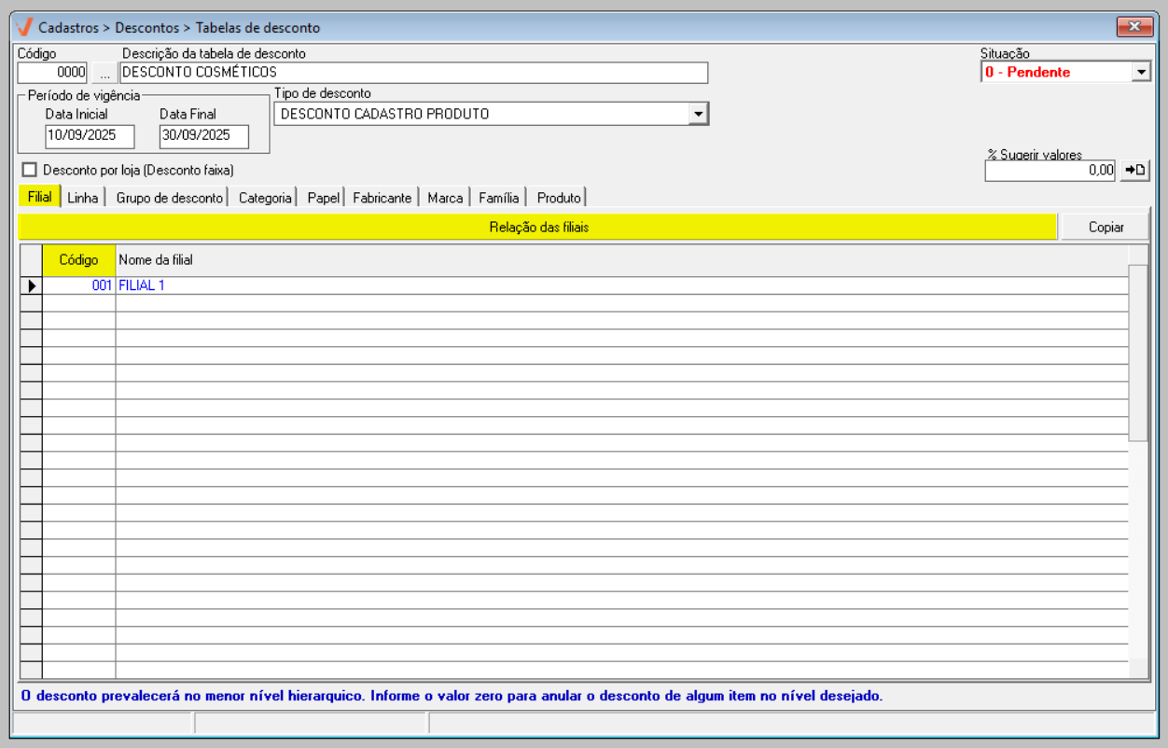Switch to the Linha tab

(x=83, y=198)
